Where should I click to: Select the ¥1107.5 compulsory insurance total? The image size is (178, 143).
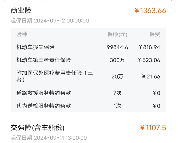[x=153, y=127]
